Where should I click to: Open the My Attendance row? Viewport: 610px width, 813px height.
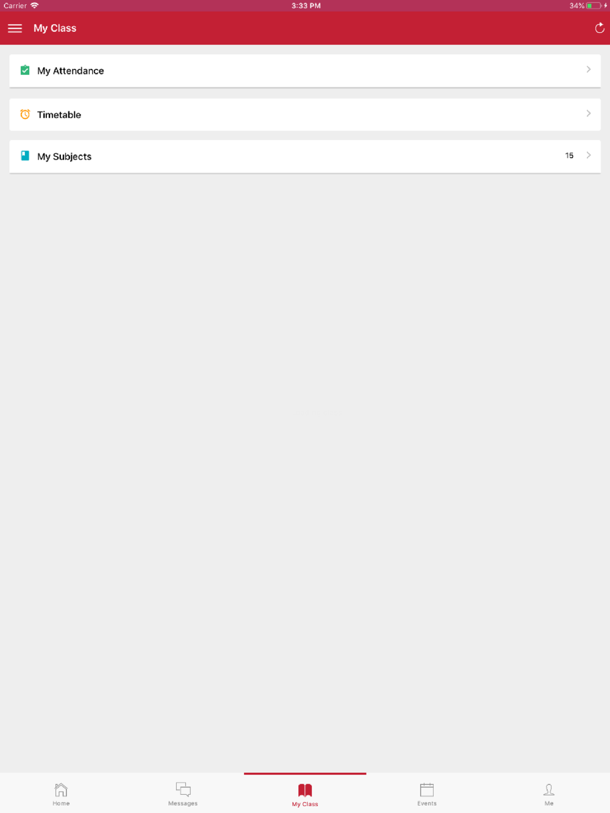[x=305, y=71]
